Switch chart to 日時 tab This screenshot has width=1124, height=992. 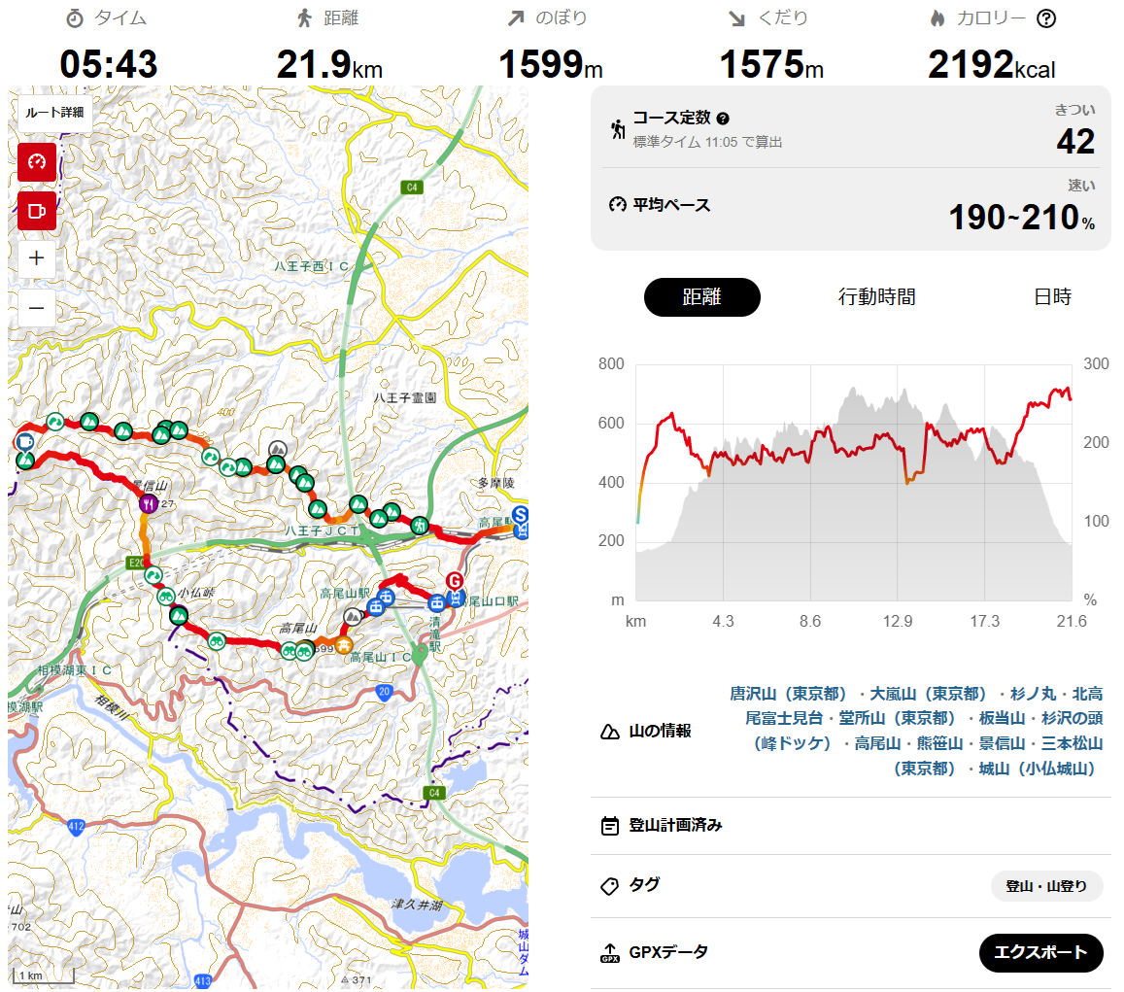1052,296
